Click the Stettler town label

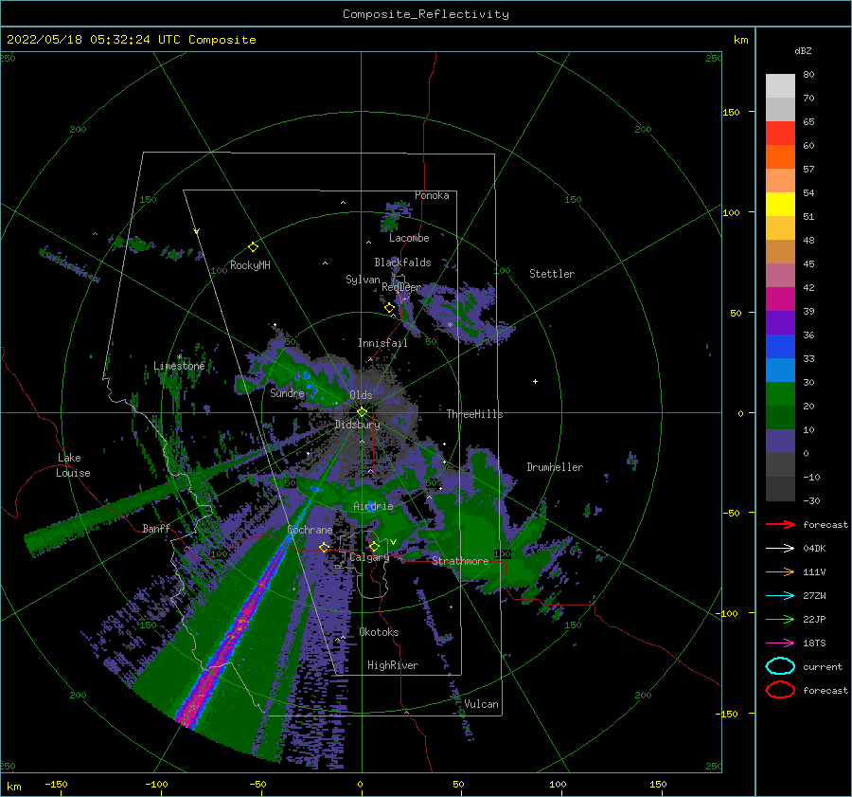point(552,274)
